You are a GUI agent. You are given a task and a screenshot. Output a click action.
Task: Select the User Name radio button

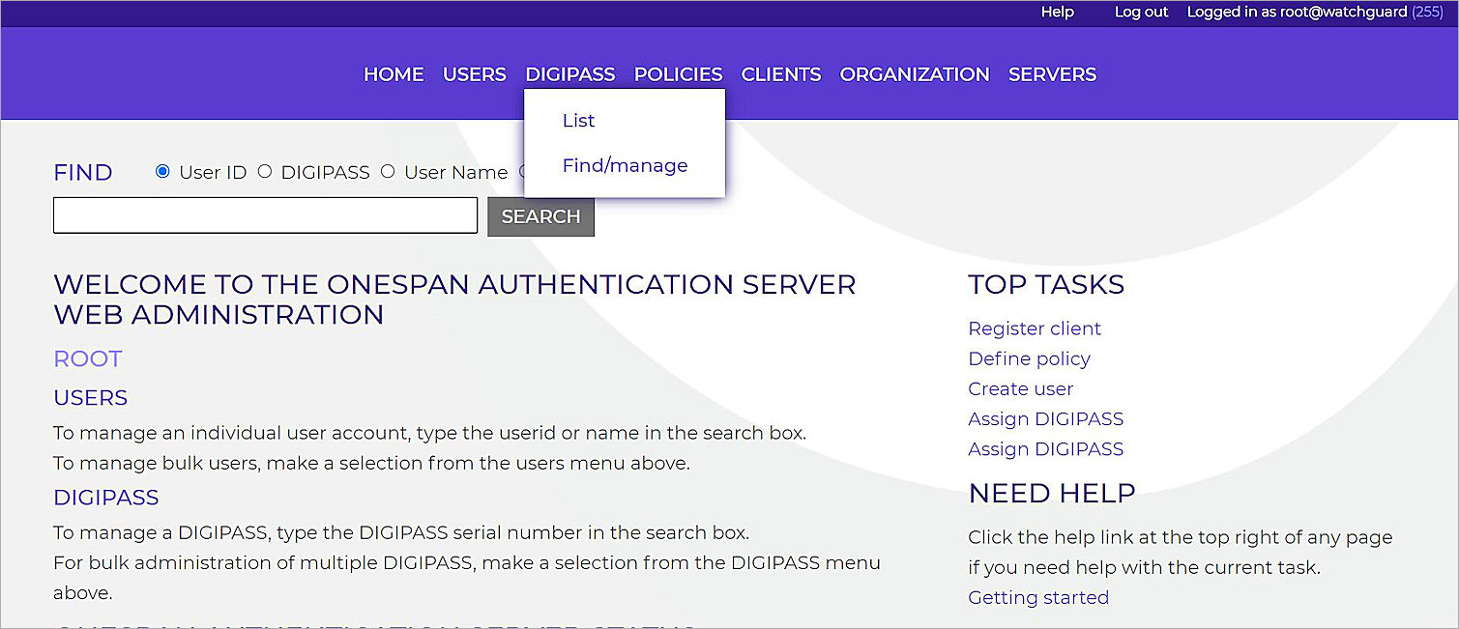pos(389,171)
